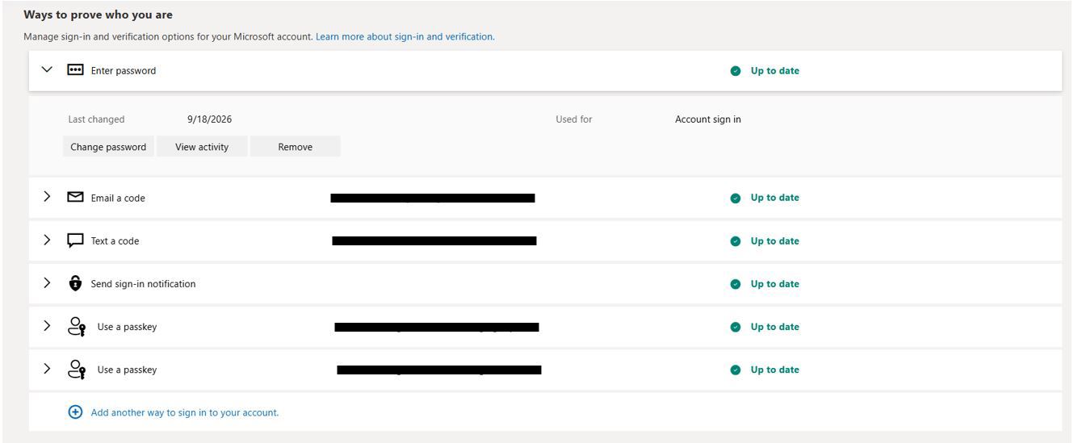Click Up to date text on Enter password row
The height and width of the screenshot is (443, 1074).
pyautogui.click(x=775, y=71)
